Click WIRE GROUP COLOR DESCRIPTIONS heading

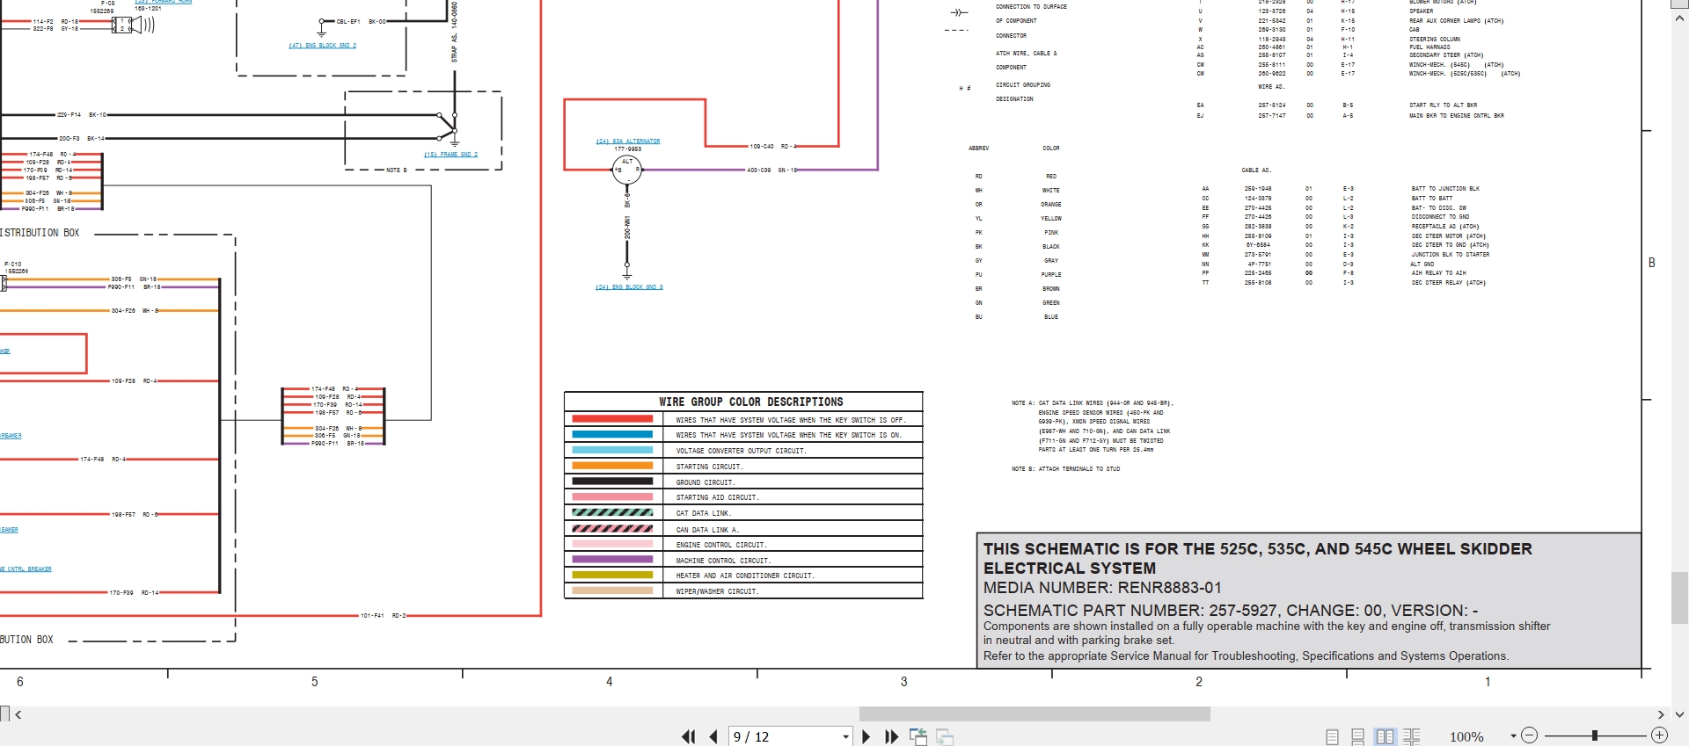(750, 402)
